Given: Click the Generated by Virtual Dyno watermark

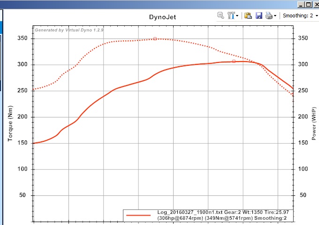Looking at the screenshot, I should [69, 30].
